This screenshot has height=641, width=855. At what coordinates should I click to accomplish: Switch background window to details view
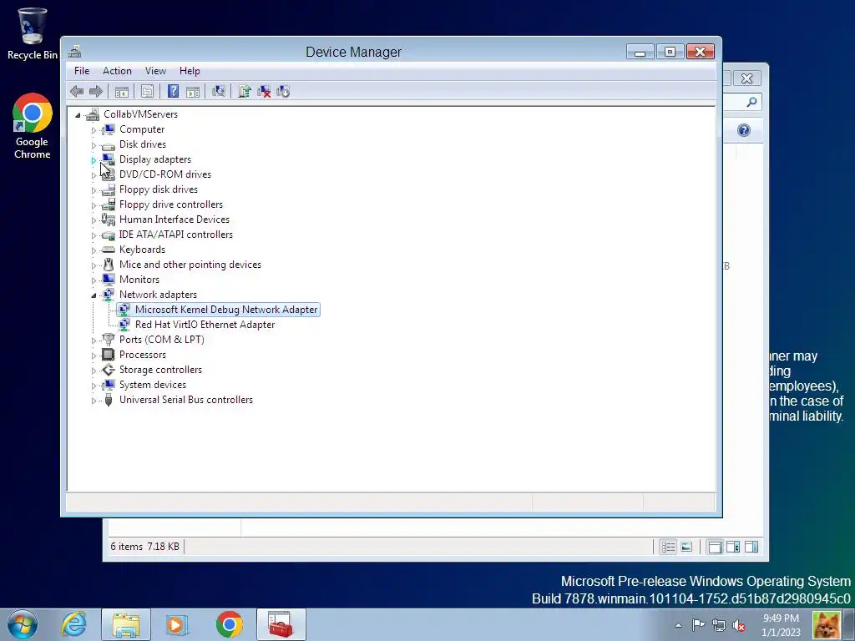[x=668, y=547]
